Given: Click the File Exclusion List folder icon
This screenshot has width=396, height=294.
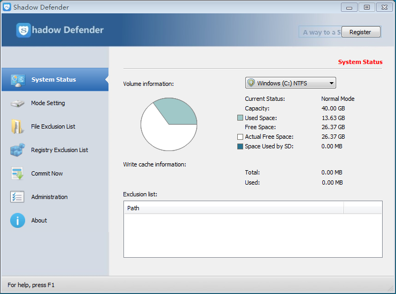Looking at the screenshot, I should (x=18, y=126).
